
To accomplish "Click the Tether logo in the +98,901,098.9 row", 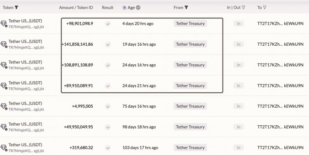I will click(4, 23).
